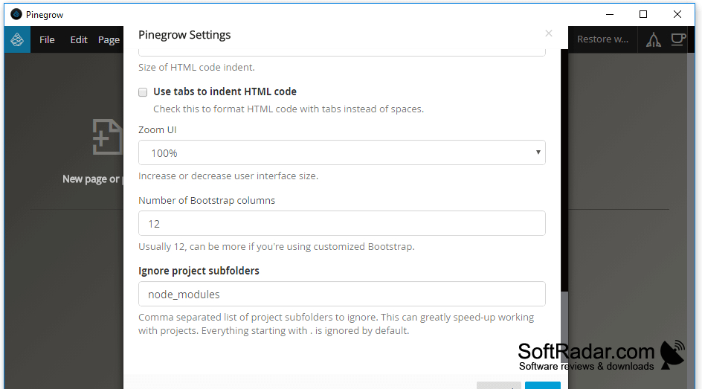Screen dimensions: 702x389
Task: Click the Ignore project subfolders field
Action: pyautogui.click(x=341, y=294)
